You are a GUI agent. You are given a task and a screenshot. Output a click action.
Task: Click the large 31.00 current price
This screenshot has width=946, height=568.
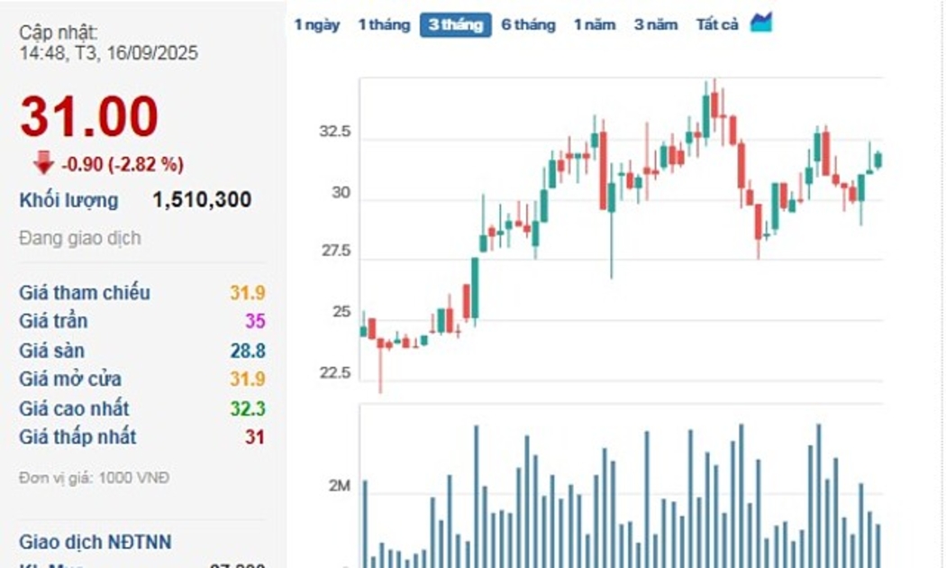coord(89,118)
